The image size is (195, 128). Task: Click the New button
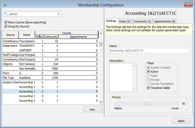click(92, 109)
